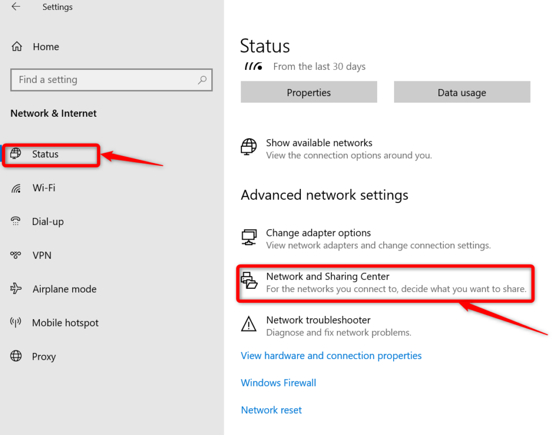This screenshot has height=435, width=559.
Task: Open Windows Firewall settings
Action: pyautogui.click(x=278, y=383)
